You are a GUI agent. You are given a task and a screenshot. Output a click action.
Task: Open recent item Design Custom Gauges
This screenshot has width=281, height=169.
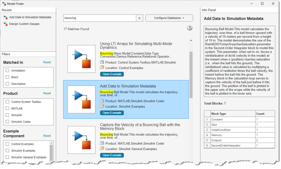coord(24,24)
